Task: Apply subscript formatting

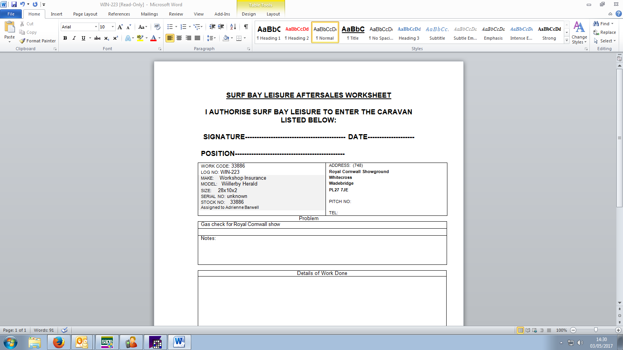Action: point(106,38)
